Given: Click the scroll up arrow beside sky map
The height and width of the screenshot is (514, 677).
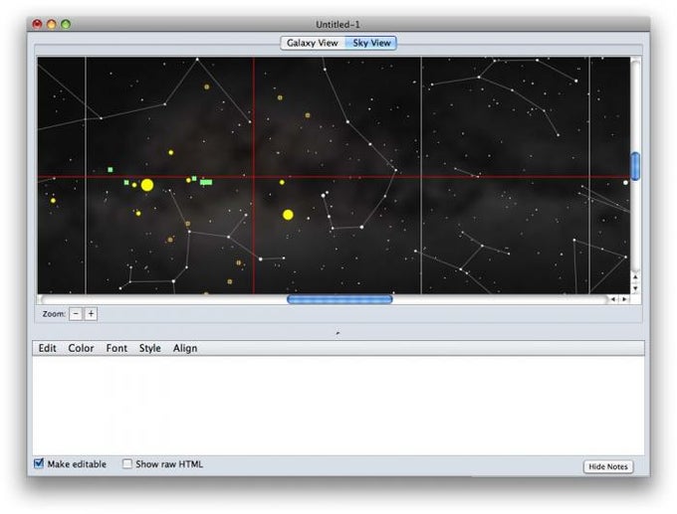Looking at the screenshot, I should click(635, 277).
